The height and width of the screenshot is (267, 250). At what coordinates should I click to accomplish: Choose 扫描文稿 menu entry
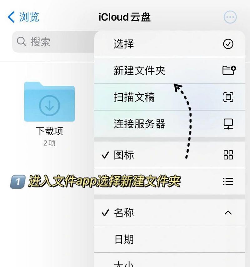[x=170, y=97]
